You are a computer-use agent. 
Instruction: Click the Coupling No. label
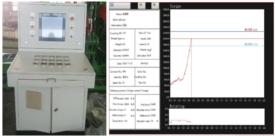[140, 77]
